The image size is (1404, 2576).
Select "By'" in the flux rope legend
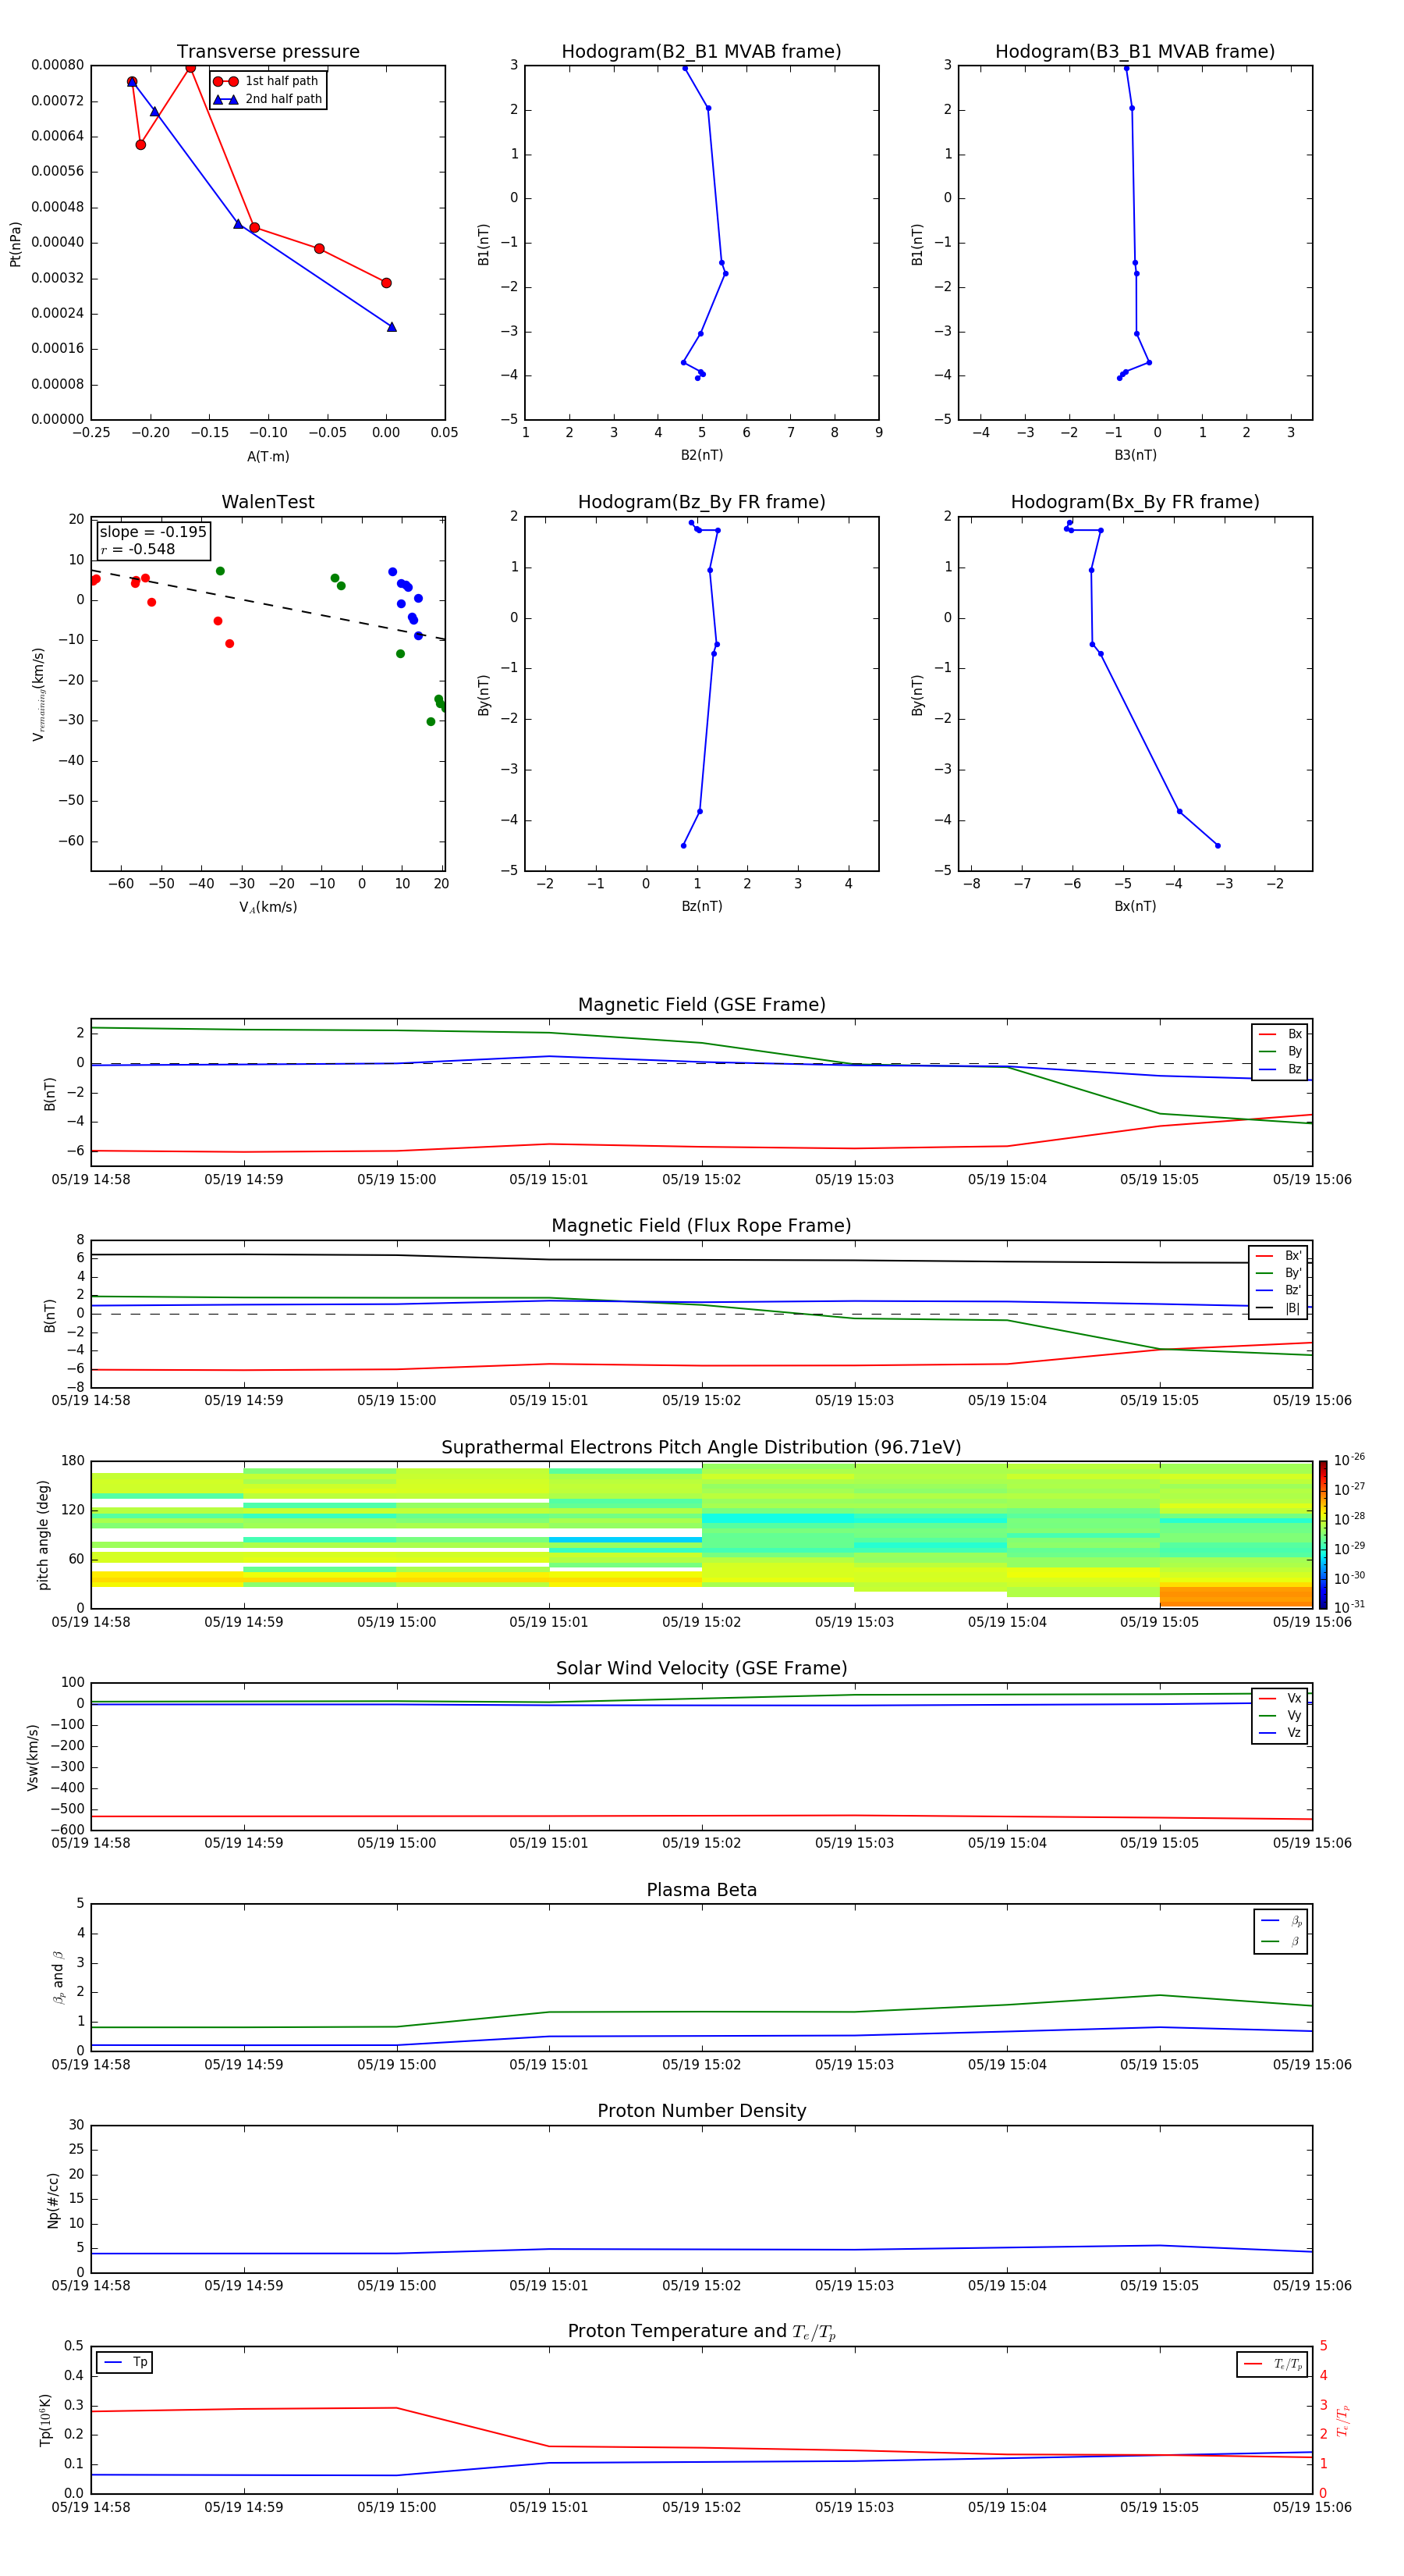click(x=1279, y=1273)
